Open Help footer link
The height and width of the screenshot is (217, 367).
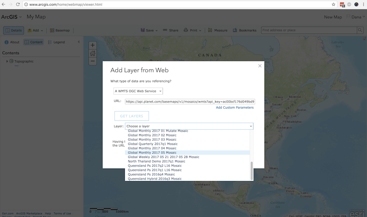click(x=48, y=213)
